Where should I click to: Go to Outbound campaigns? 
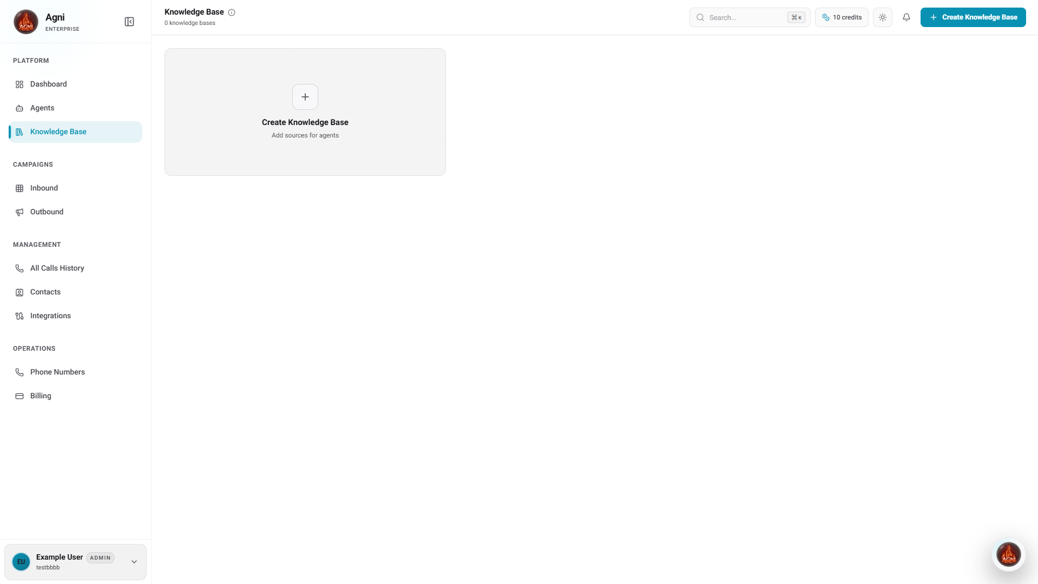[x=75, y=212]
